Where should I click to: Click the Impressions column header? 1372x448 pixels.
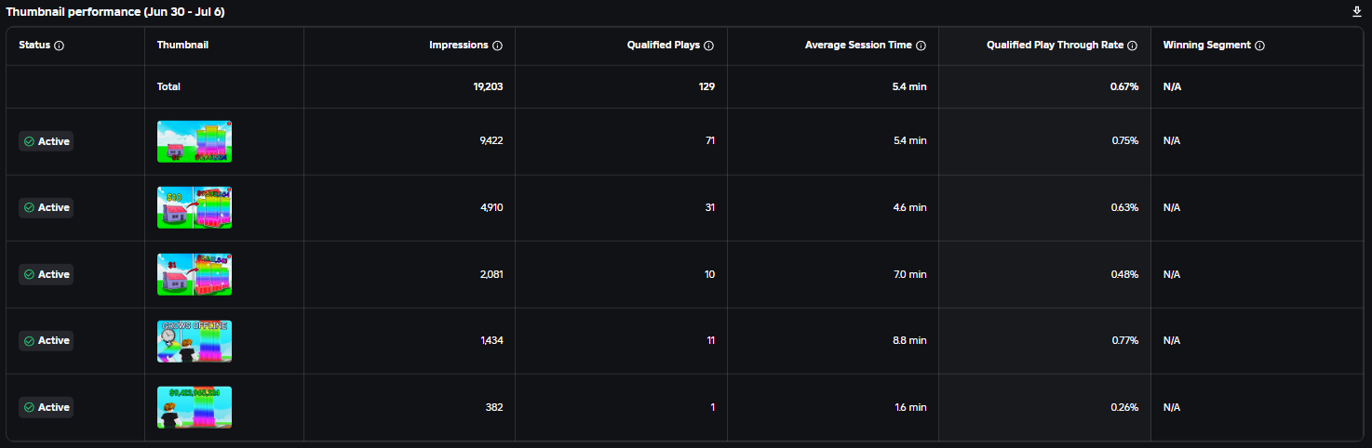(x=459, y=46)
